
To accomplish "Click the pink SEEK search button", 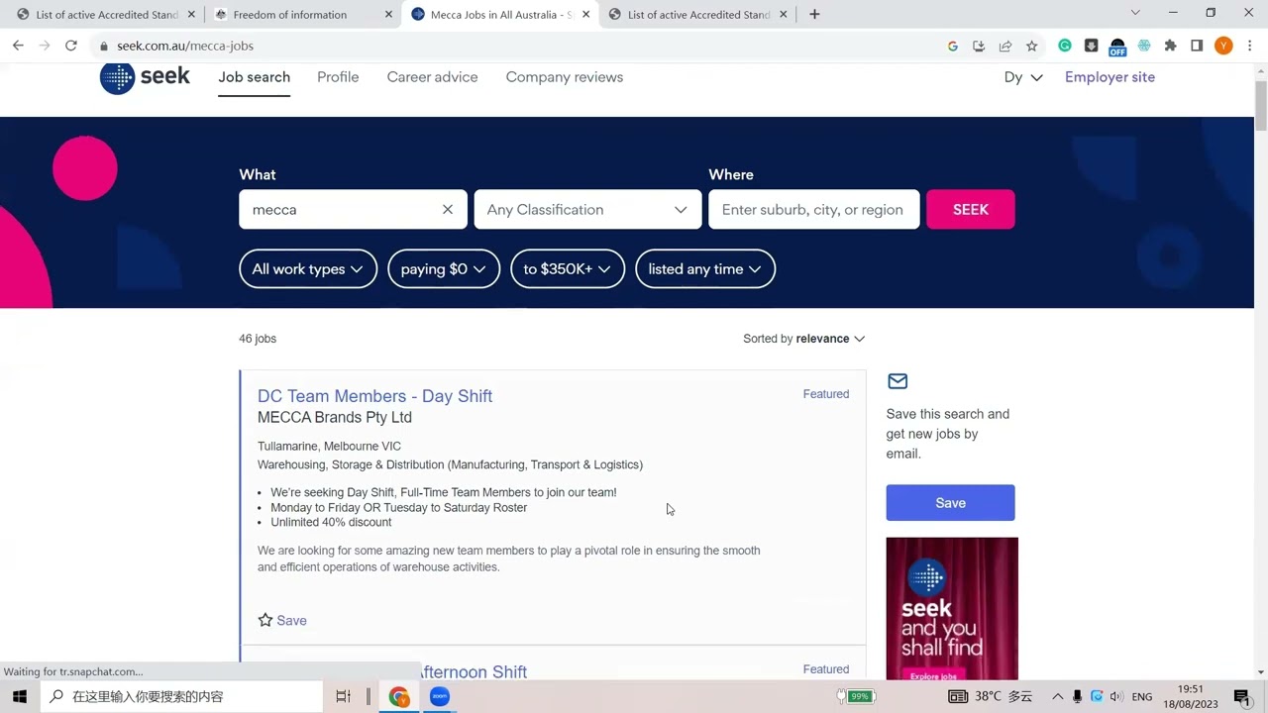I will [x=971, y=210].
